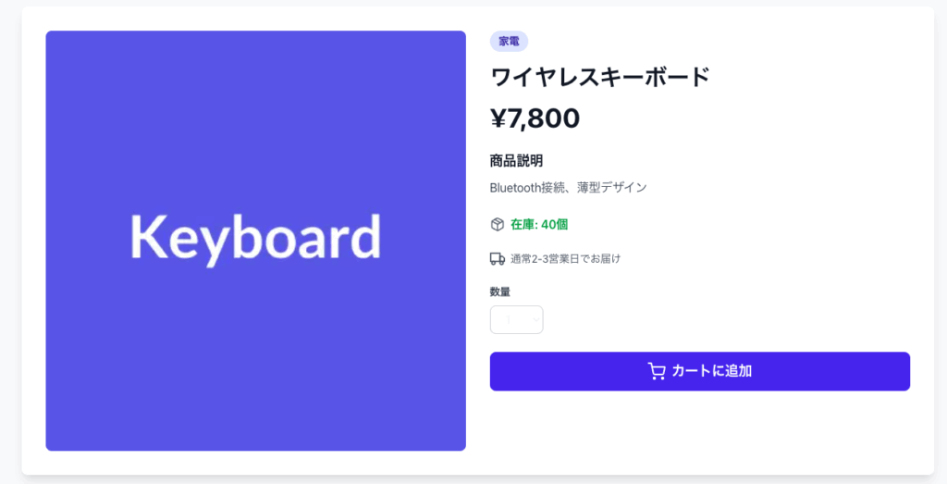Open the 数量 quantity dropdown
The height and width of the screenshot is (484, 947).
(516, 319)
